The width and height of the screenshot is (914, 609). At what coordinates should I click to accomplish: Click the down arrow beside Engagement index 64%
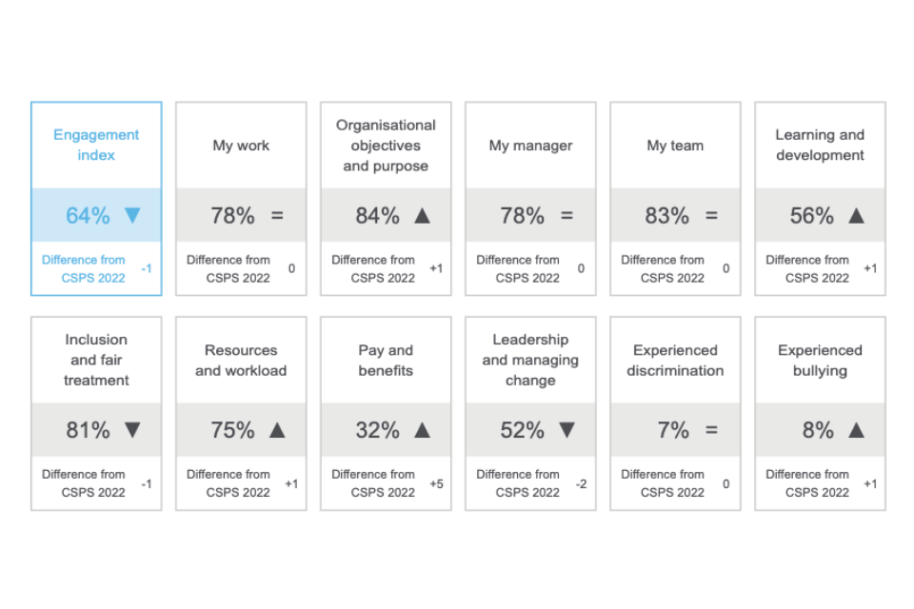coord(132,216)
